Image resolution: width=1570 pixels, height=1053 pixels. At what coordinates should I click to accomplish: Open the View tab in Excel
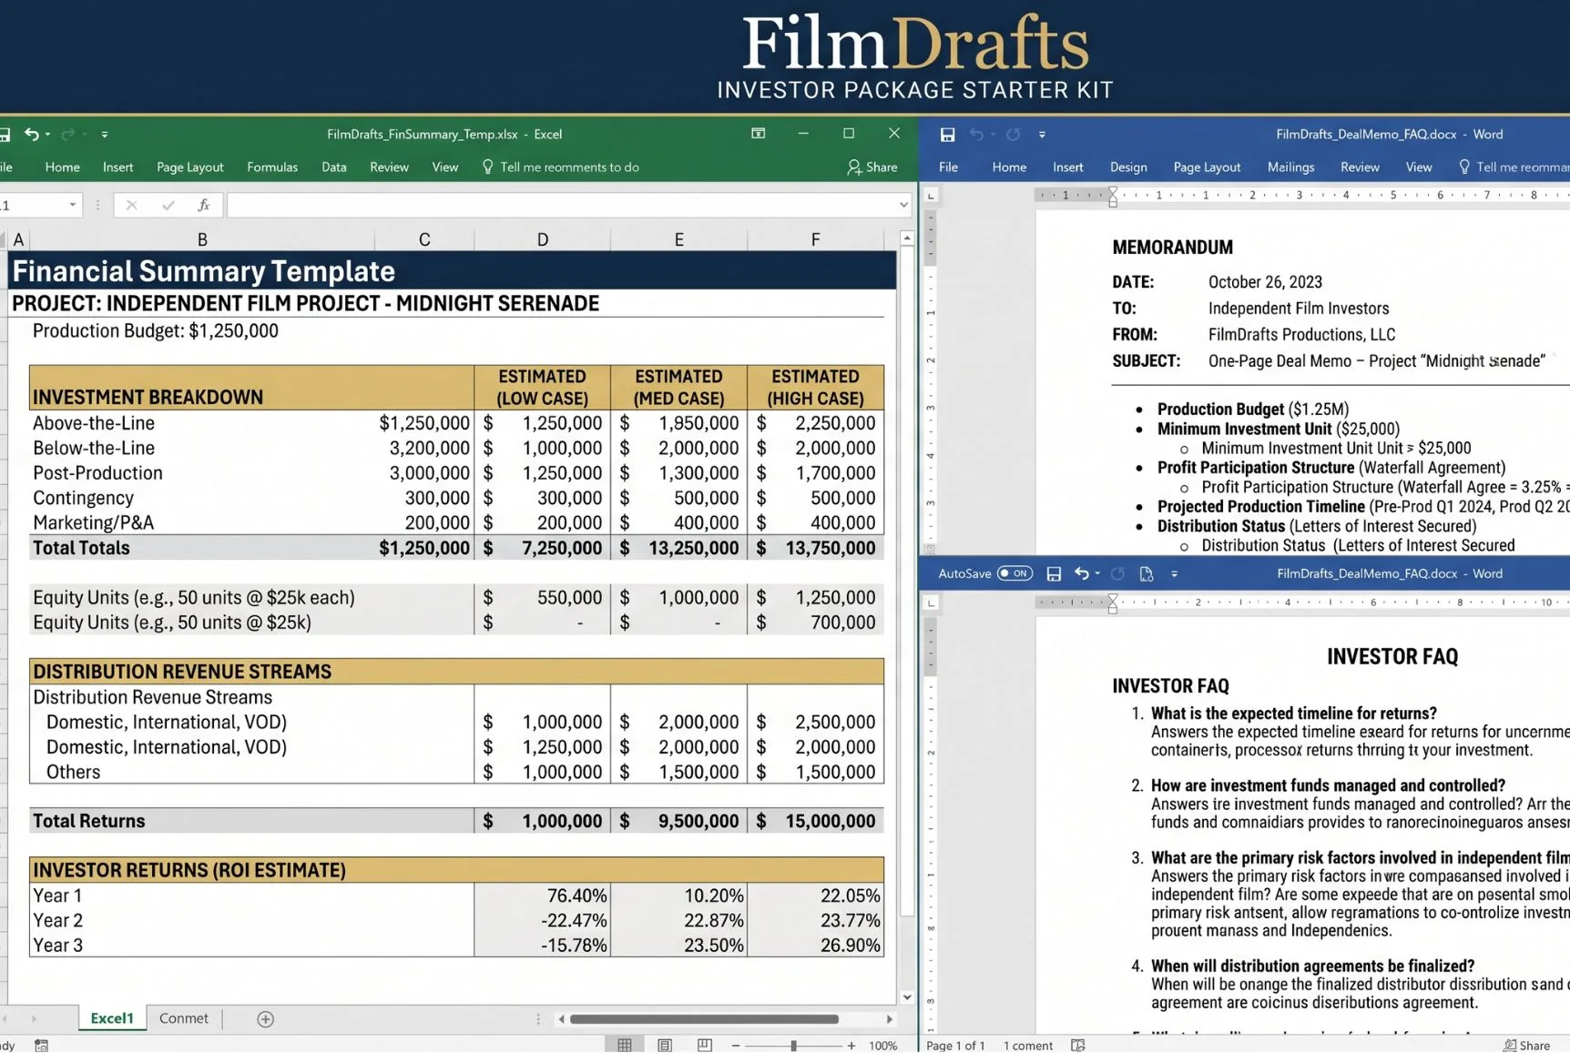click(445, 167)
